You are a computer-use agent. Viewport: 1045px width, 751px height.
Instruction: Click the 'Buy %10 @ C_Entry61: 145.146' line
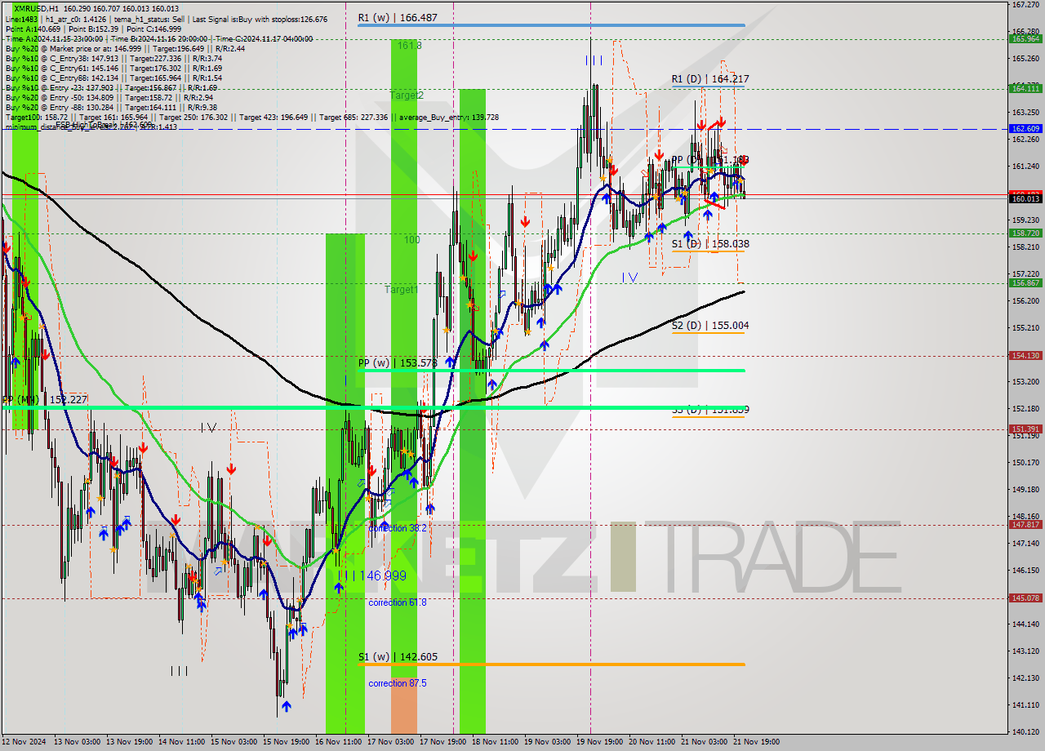click(113, 68)
